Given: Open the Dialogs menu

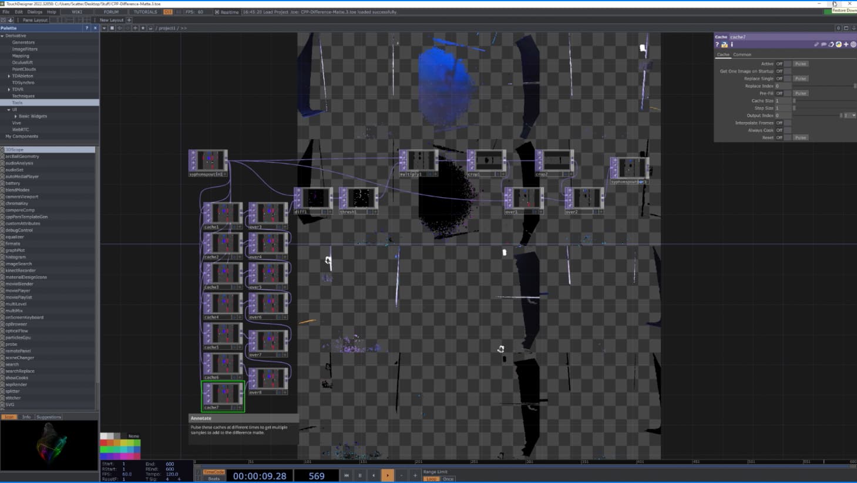Looking at the screenshot, I should 35,12.
